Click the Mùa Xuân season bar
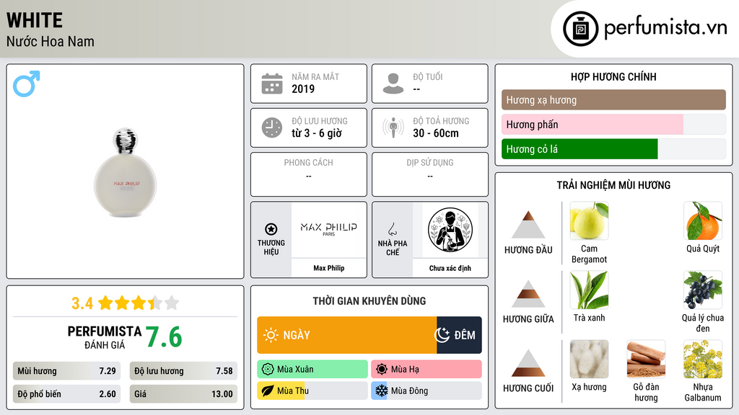The image size is (739, 415). click(312, 370)
